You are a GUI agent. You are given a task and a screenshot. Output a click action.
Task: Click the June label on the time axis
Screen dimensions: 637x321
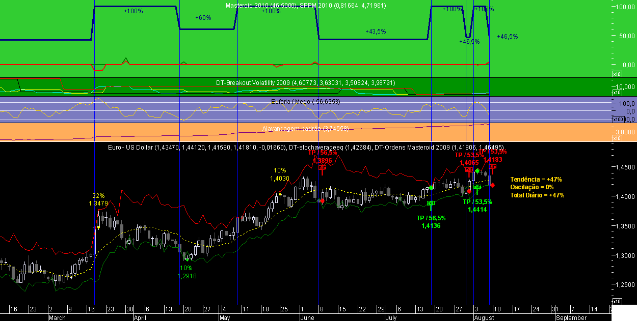[308, 317]
